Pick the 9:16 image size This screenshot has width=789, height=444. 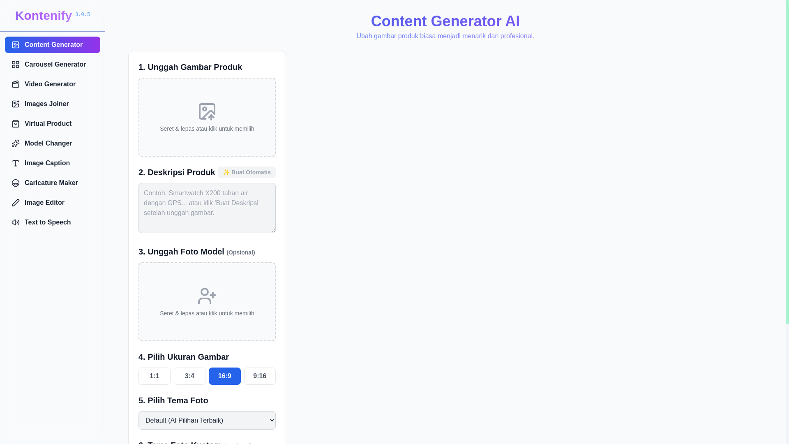click(x=260, y=376)
